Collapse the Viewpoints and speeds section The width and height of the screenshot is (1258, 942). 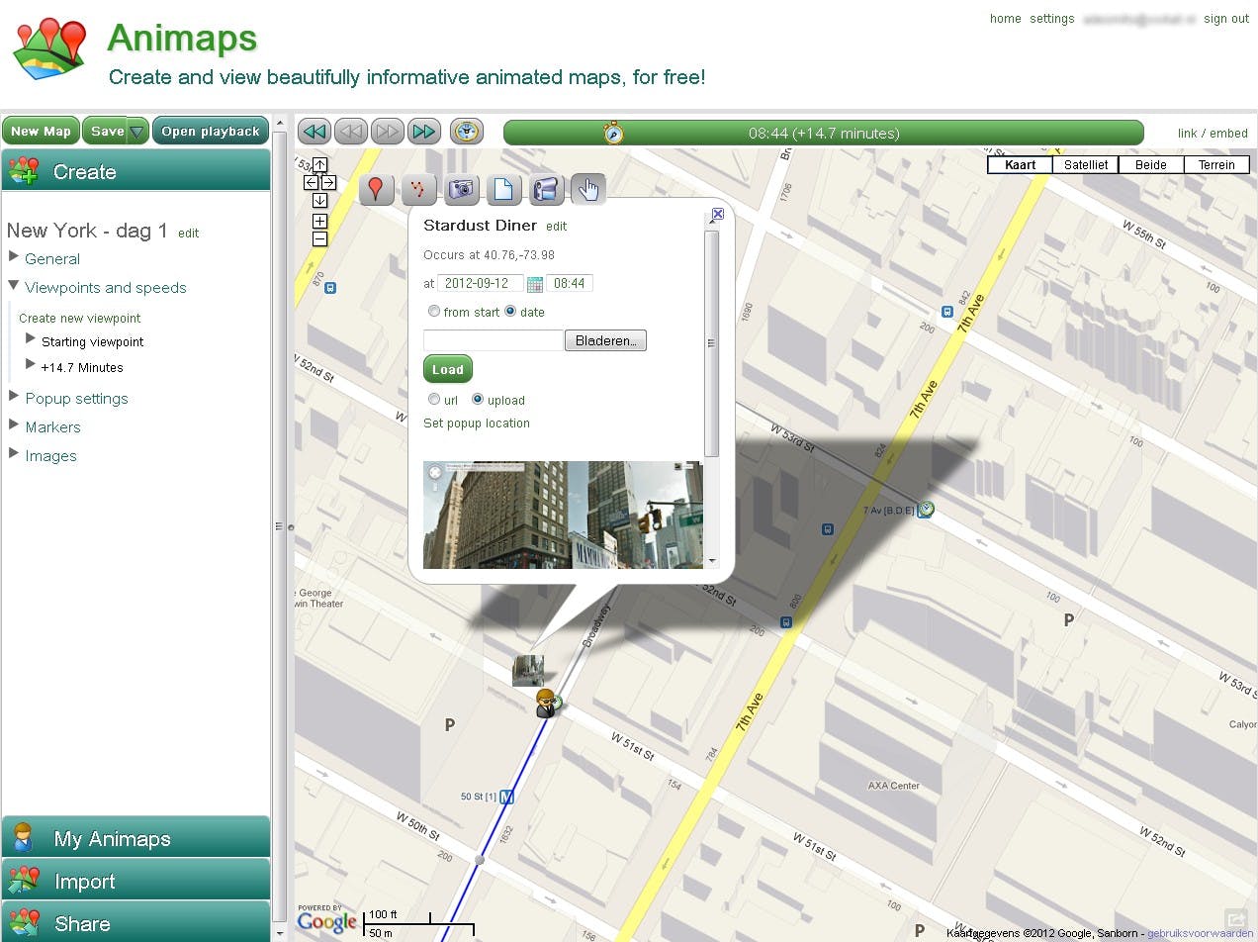point(14,286)
